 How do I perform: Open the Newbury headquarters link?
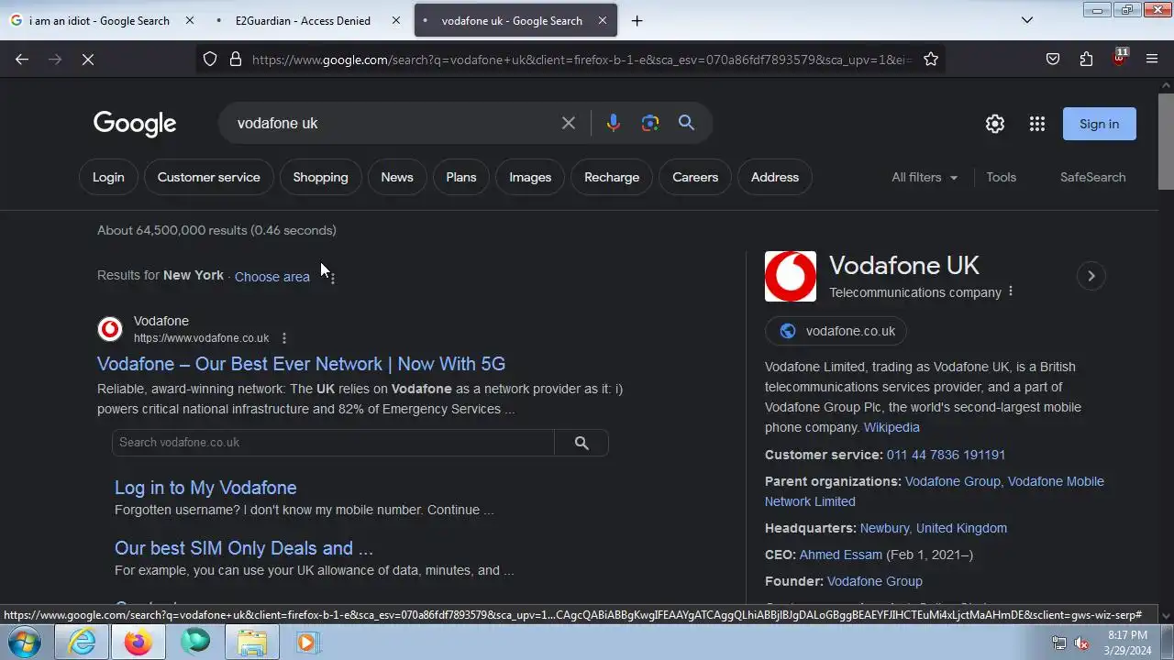tap(934, 528)
